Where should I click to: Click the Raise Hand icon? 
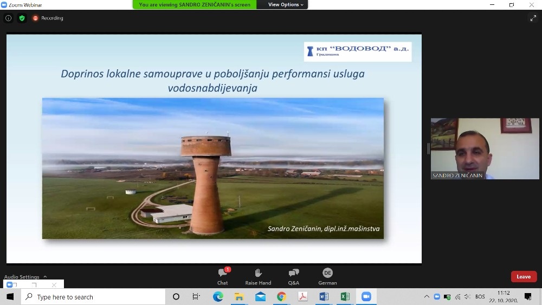pyautogui.click(x=258, y=275)
